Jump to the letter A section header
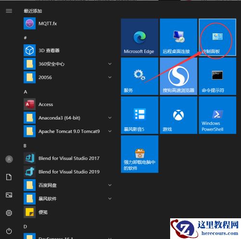Viewport: 241px width, 239px height. point(26,92)
